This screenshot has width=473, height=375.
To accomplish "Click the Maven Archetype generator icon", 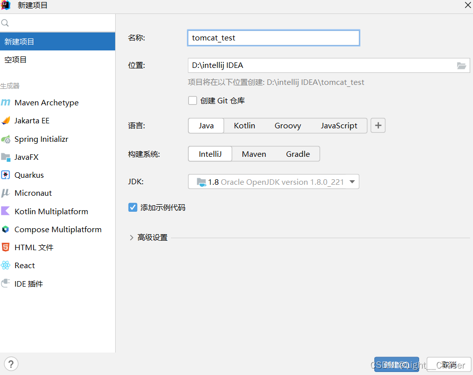I will click(5, 103).
